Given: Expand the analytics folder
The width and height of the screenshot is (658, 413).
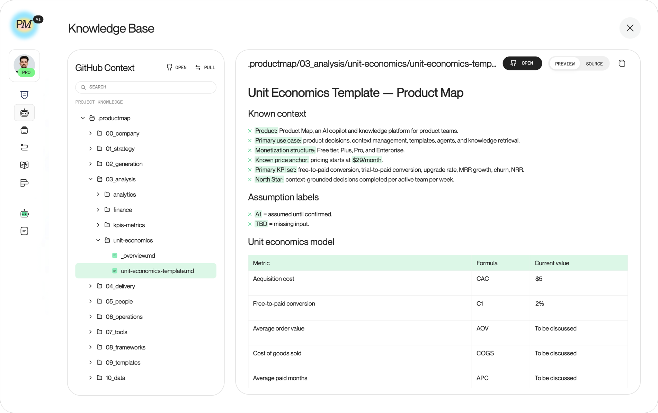Looking at the screenshot, I should [x=98, y=195].
